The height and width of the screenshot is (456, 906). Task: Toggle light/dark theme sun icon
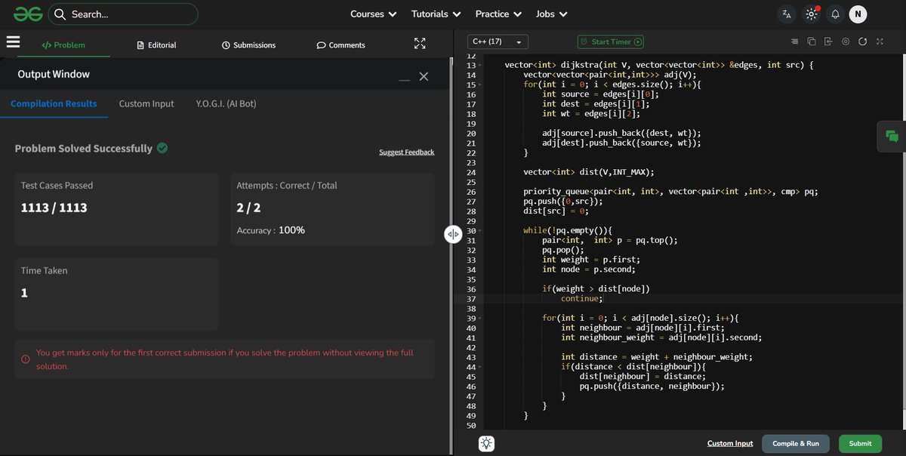[x=812, y=14]
